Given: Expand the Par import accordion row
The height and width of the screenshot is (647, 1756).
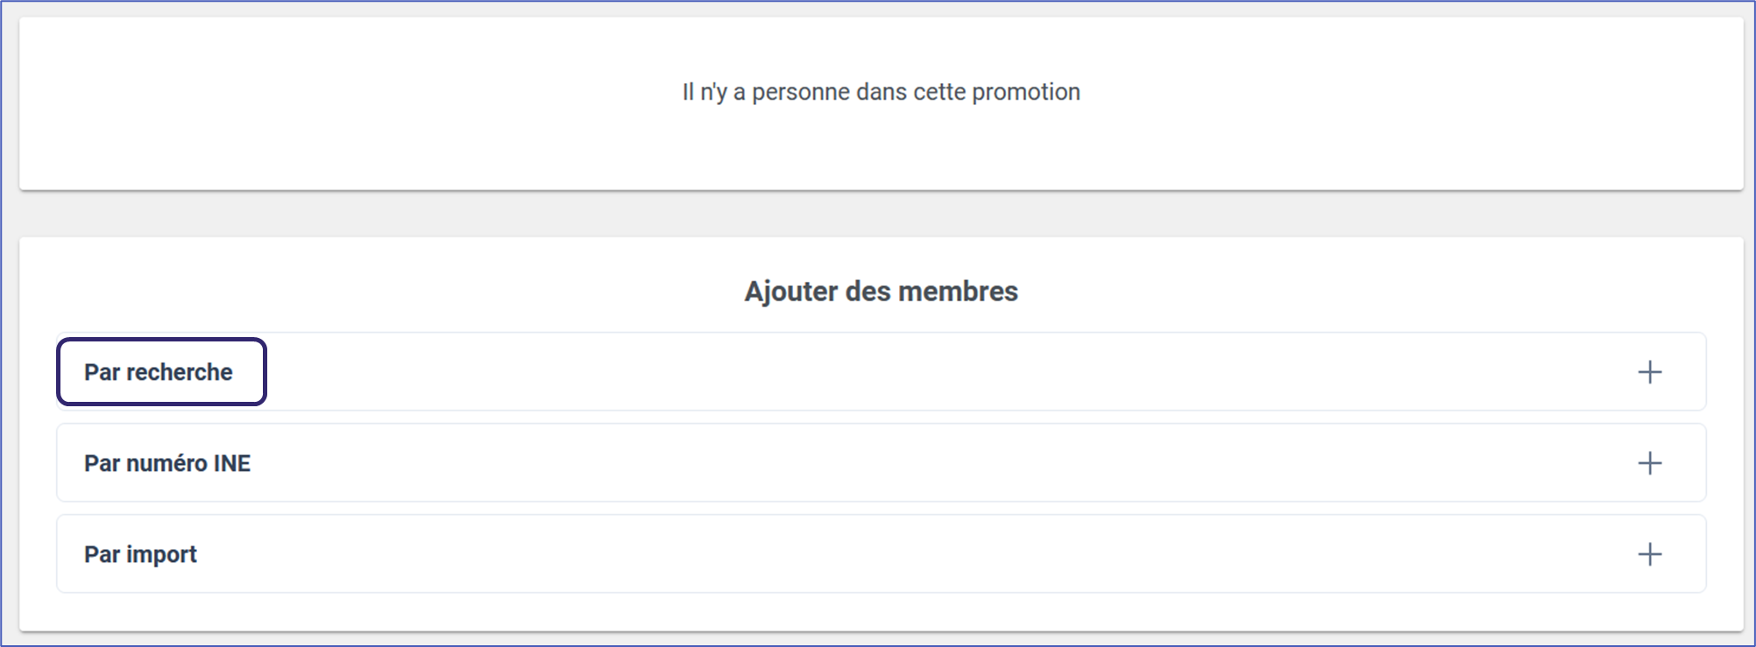Looking at the screenshot, I should click(x=876, y=554).
